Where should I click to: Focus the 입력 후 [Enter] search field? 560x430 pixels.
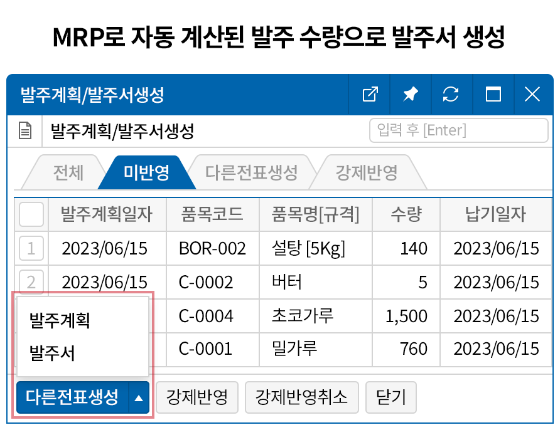458,131
